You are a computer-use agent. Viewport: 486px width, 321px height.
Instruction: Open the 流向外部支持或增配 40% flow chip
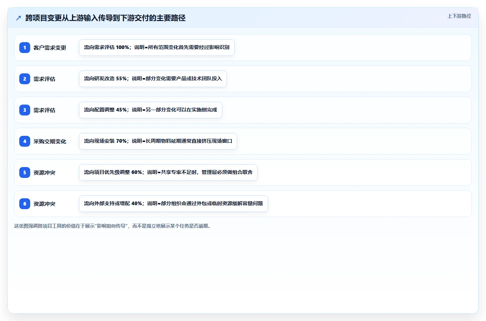[x=174, y=204]
